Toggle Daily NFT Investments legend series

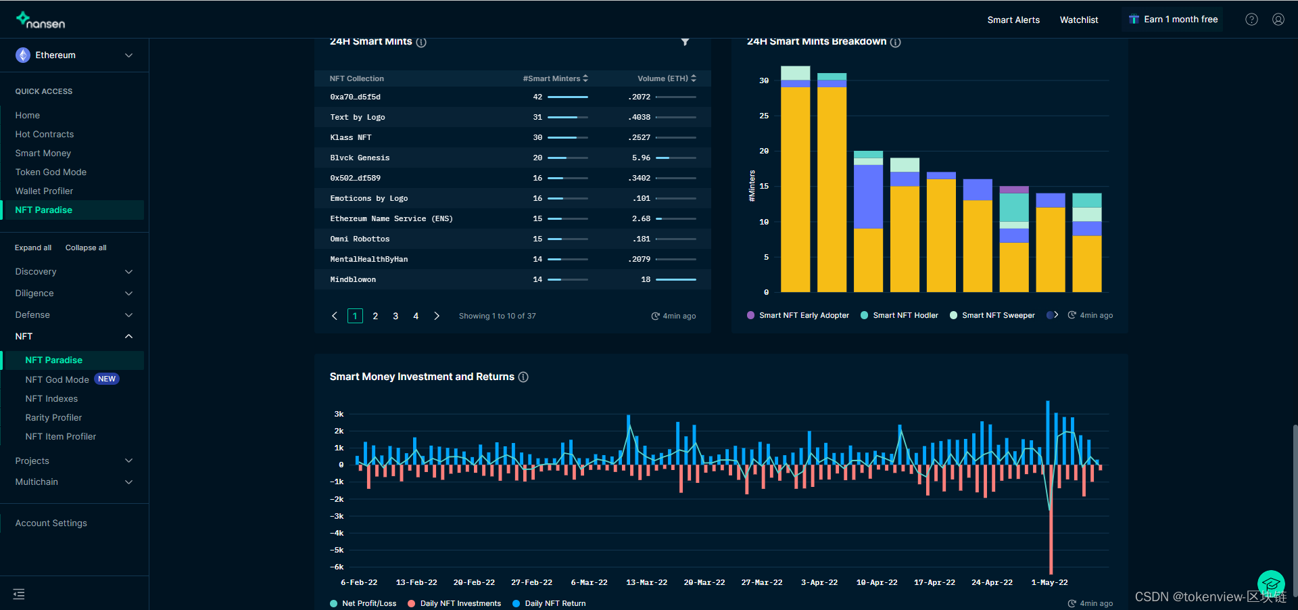click(x=454, y=603)
